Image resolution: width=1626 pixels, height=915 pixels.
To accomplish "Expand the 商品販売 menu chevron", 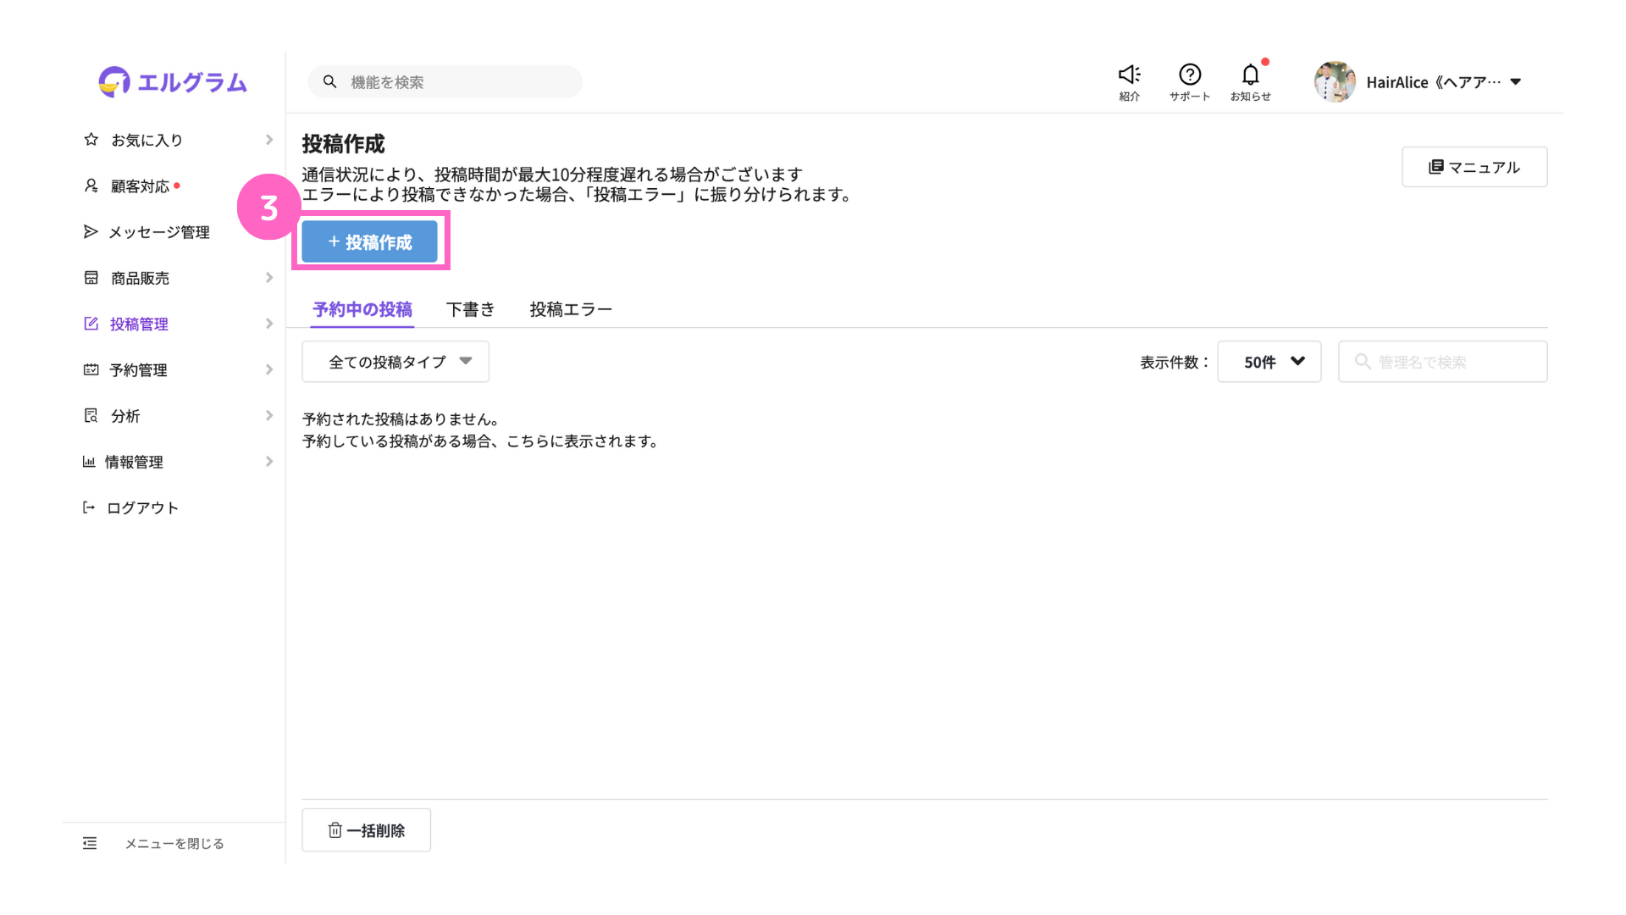I will (269, 278).
